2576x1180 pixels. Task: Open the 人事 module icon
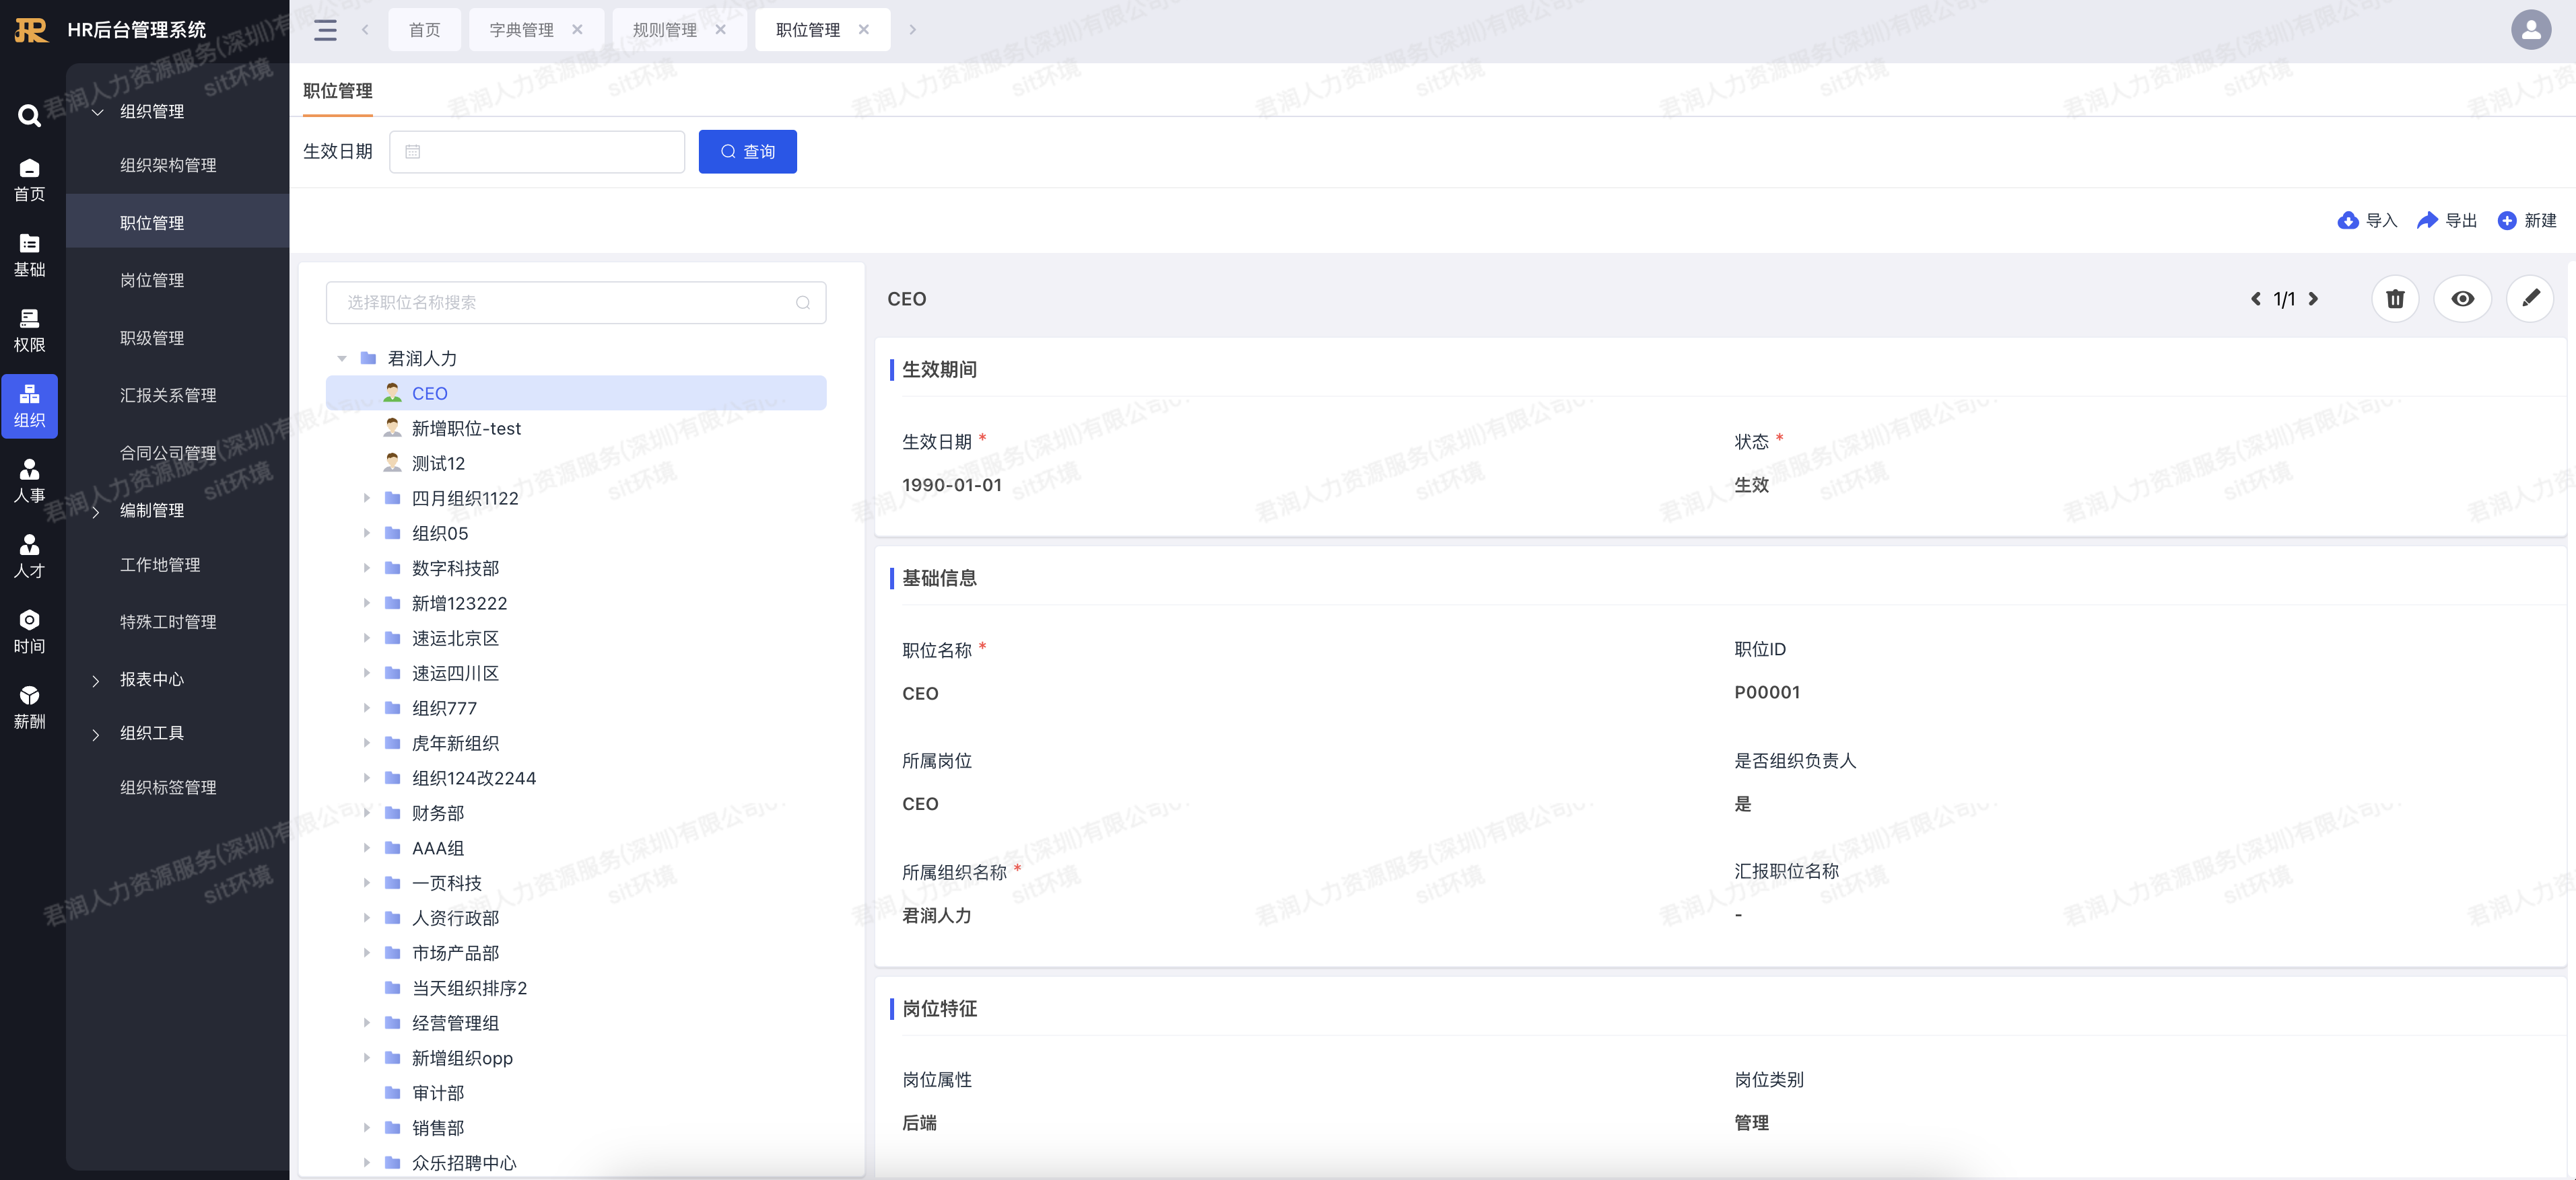29,480
